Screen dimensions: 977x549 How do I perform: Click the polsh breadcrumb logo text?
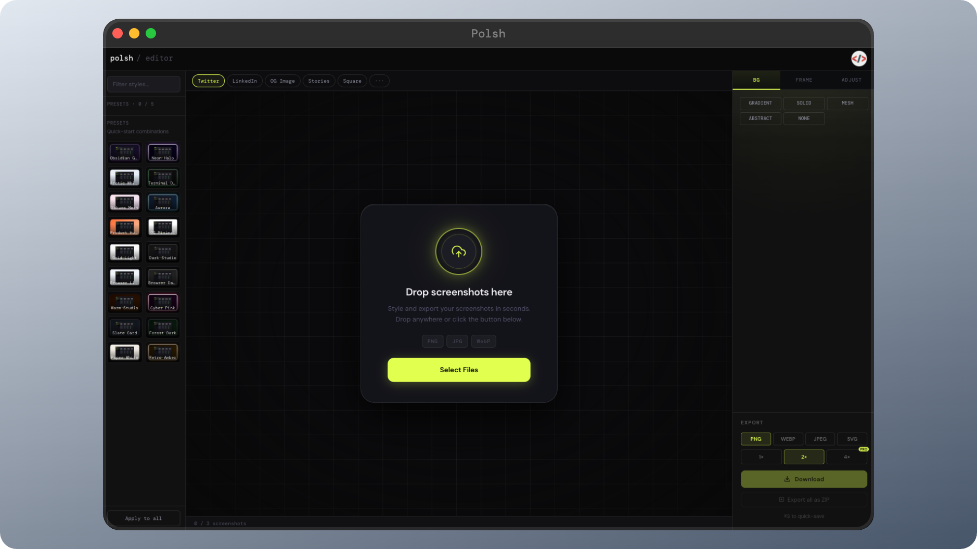coord(121,58)
